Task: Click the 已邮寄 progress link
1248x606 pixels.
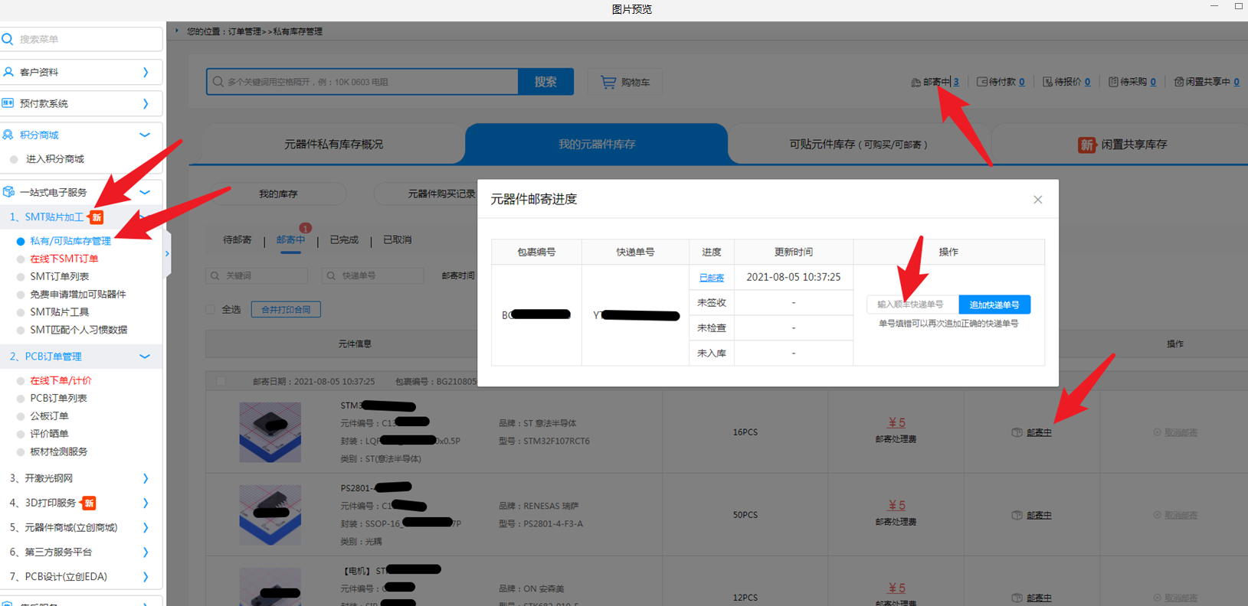Action: (711, 278)
